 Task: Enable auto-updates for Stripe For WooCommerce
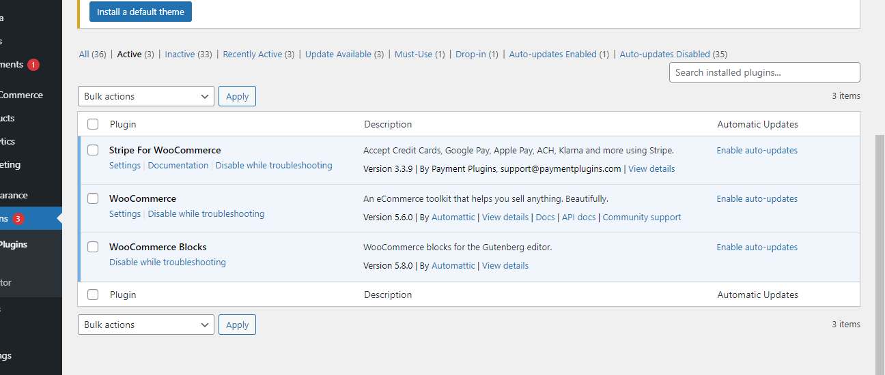(757, 150)
